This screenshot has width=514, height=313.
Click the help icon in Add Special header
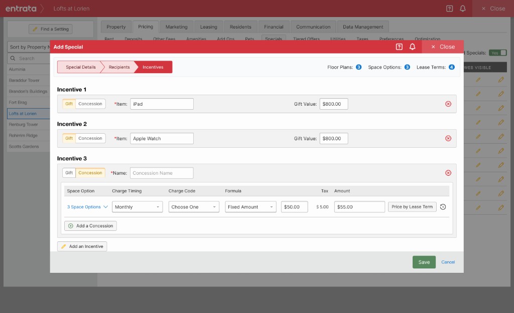point(399,47)
